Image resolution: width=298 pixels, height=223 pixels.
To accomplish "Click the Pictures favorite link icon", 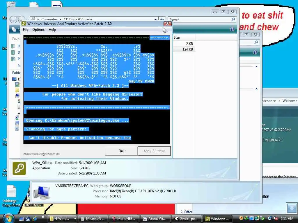I will [13, 59].
